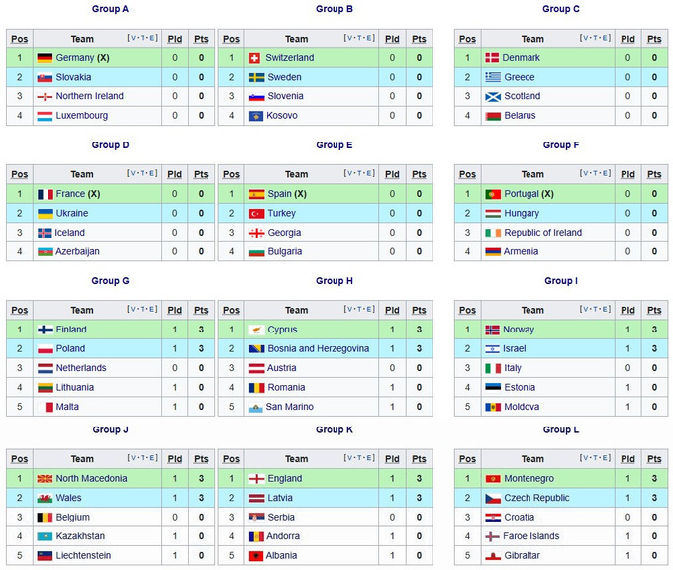673x570 pixels.
Task: Click the Montenegro flag icon
Action: pos(492,479)
